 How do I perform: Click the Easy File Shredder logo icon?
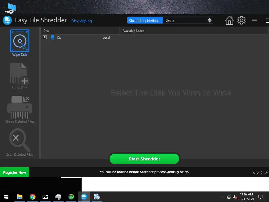(x=7, y=21)
